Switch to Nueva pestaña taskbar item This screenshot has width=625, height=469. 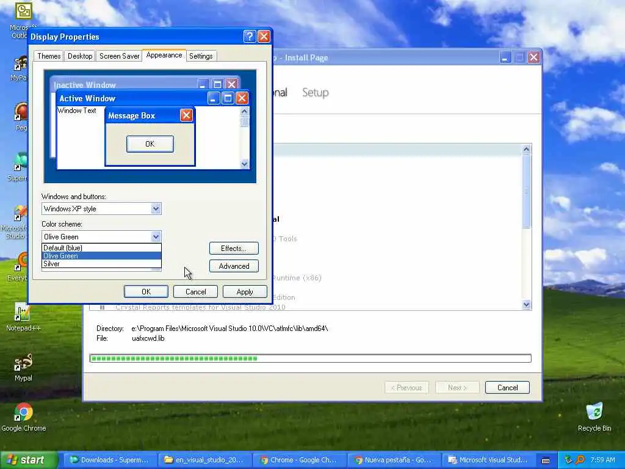[394, 460]
